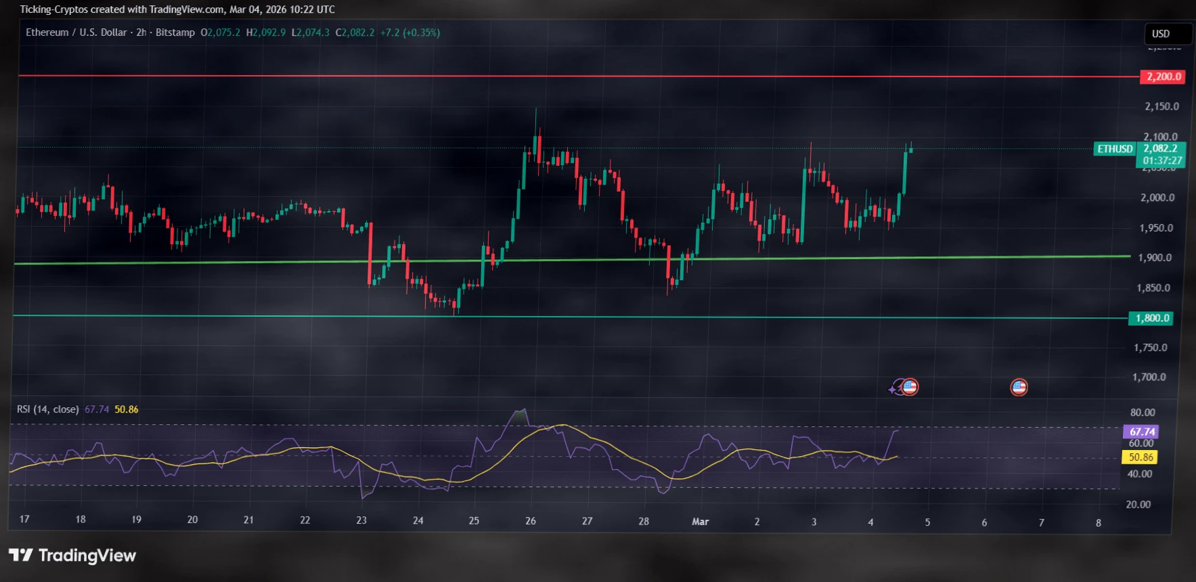Click the candle countdown timer 01:37:27
Screen dimensions: 1196x582
[x=1162, y=161]
